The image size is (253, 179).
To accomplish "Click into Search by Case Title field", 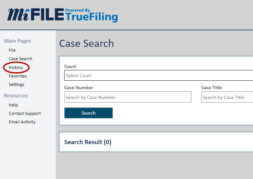I will pos(227,97).
